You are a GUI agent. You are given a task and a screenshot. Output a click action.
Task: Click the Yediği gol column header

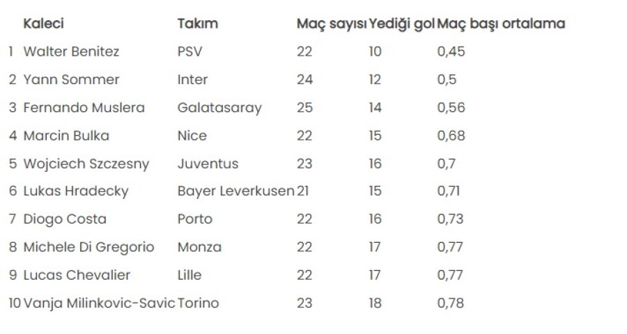pos(401,24)
